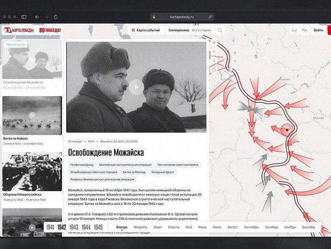
Task: Open the Карта Победы logo
Action: point(19,30)
